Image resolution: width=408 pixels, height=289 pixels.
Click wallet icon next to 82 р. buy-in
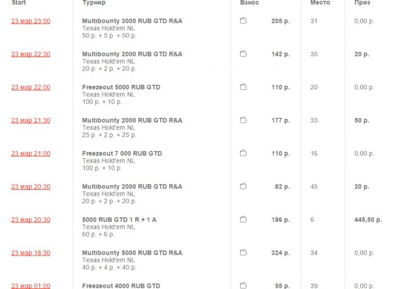tap(243, 187)
